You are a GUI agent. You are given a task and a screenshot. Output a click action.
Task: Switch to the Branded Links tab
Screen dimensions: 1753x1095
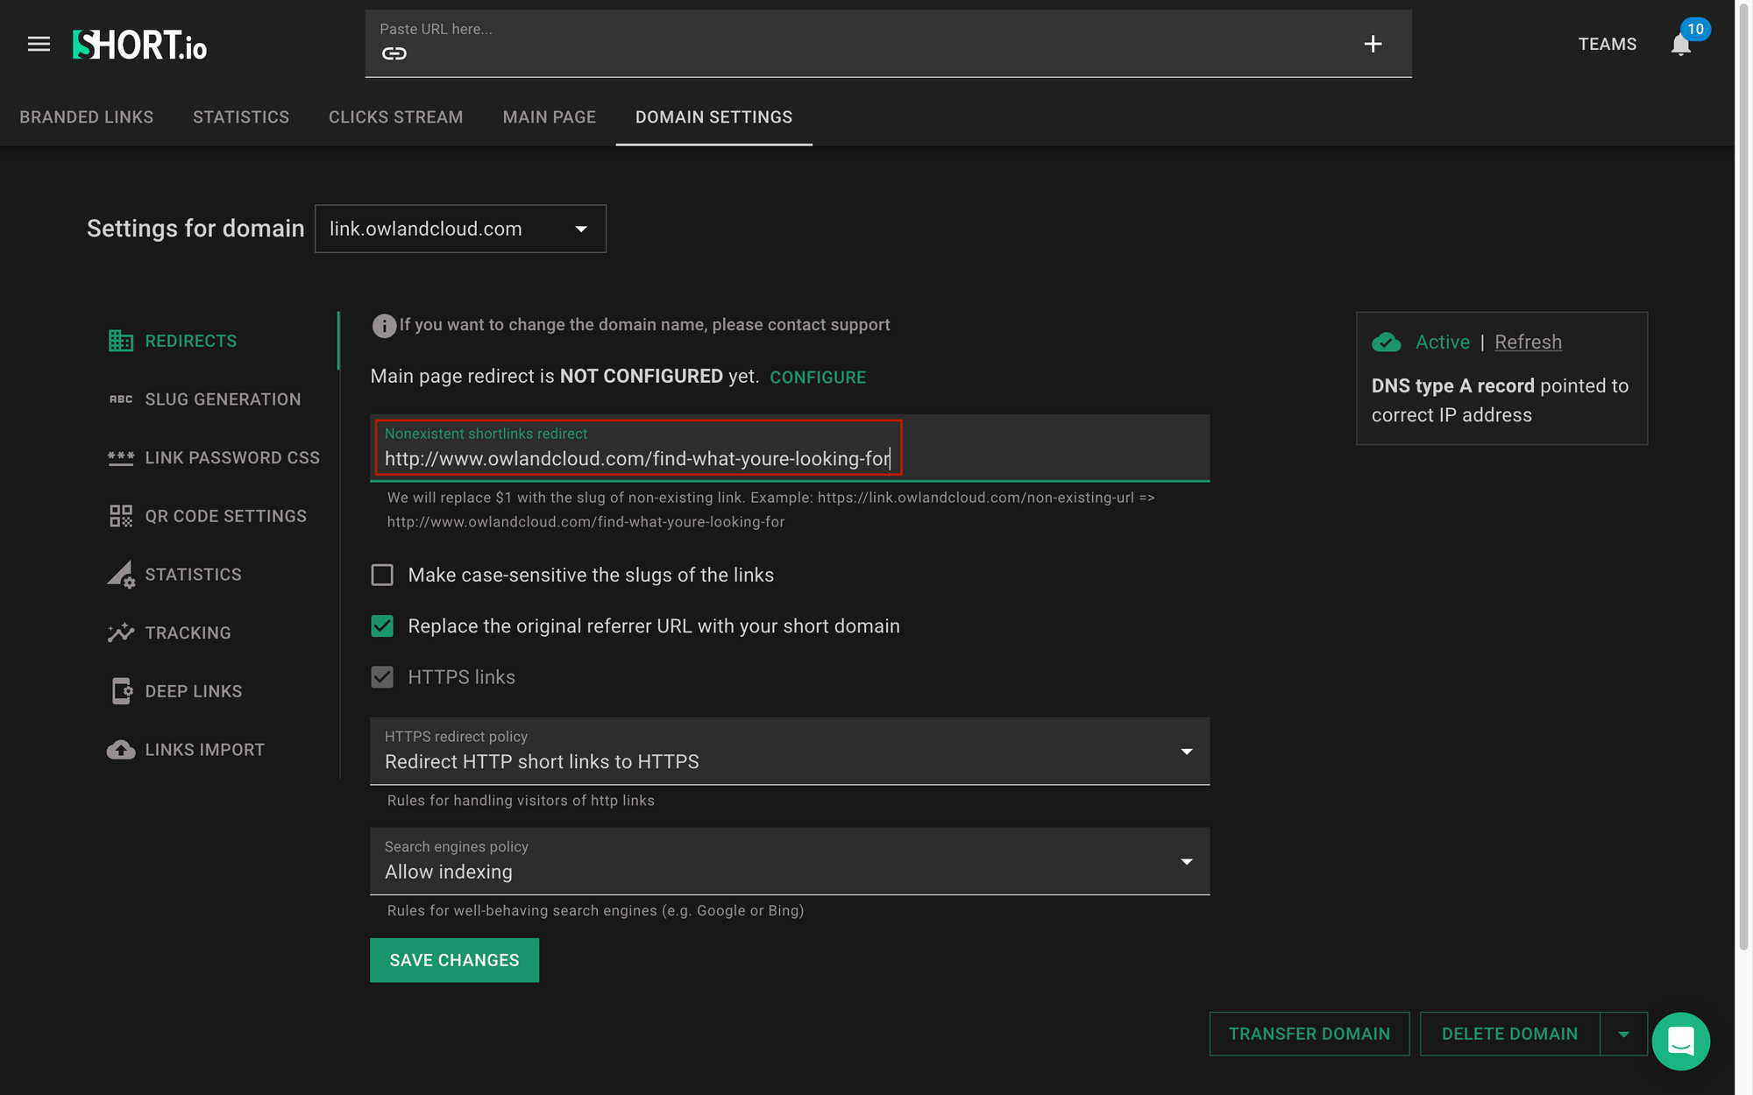click(86, 117)
